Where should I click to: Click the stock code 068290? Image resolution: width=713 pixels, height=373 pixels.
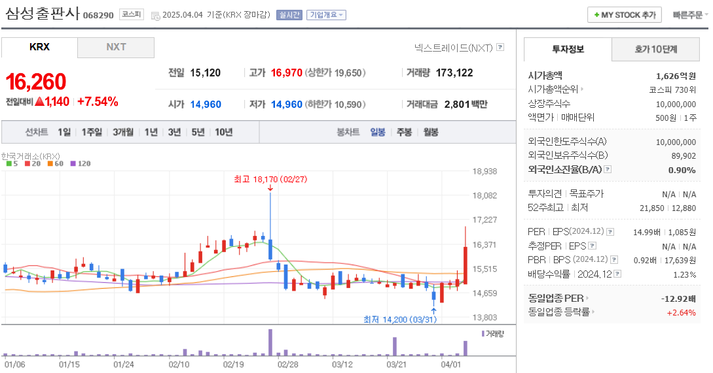pyautogui.click(x=98, y=16)
